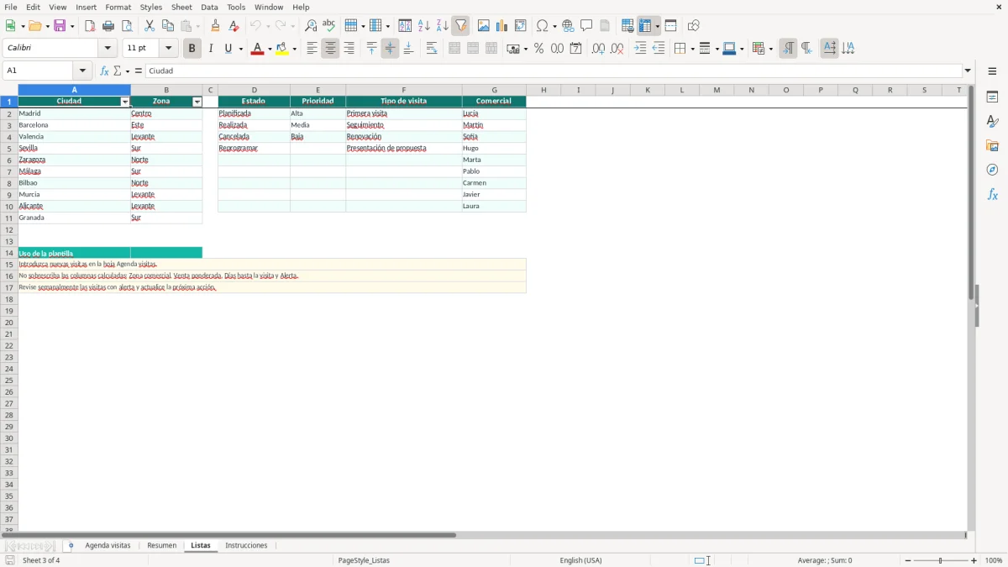Click English (USA) language in status bar
Viewport: 1008px width, 567px height.
[580, 560]
